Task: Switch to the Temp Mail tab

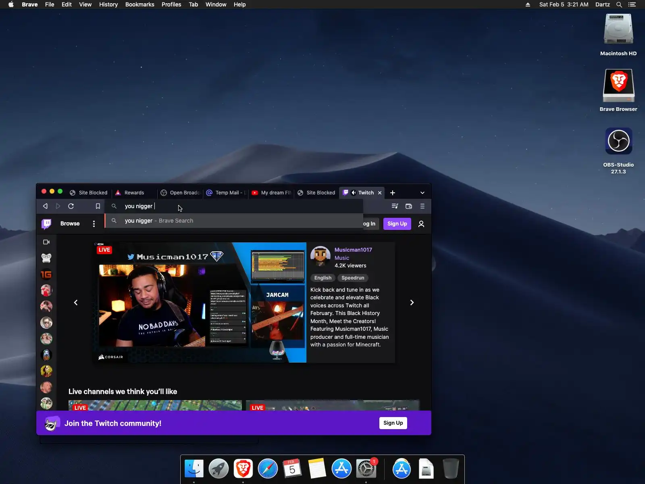Action: (x=226, y=193)
